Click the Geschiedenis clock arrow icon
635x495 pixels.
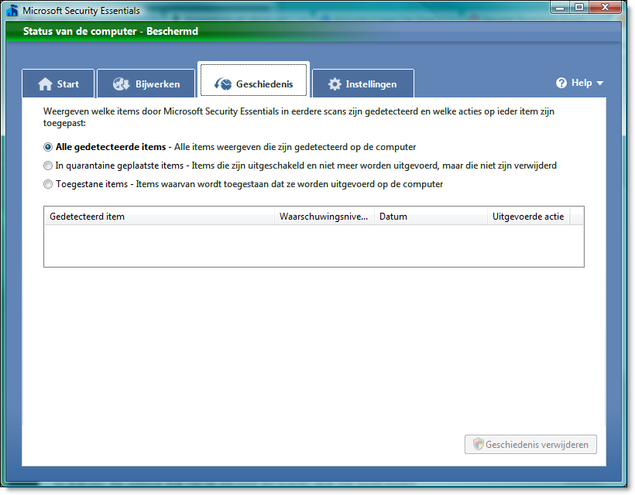coord(223,84)
